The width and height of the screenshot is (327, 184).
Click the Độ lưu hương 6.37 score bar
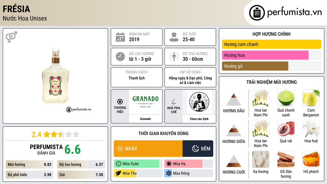pyautogui.click(x=81, y=165)
